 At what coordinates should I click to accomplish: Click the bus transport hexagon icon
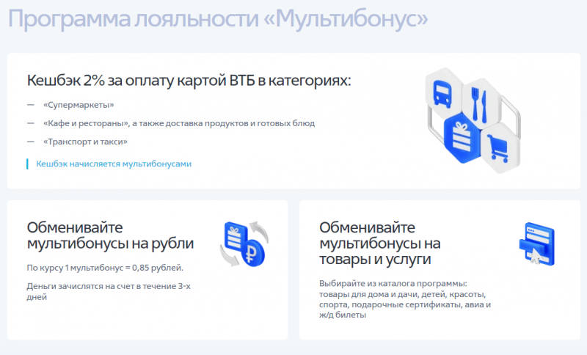tap(444, 92)
